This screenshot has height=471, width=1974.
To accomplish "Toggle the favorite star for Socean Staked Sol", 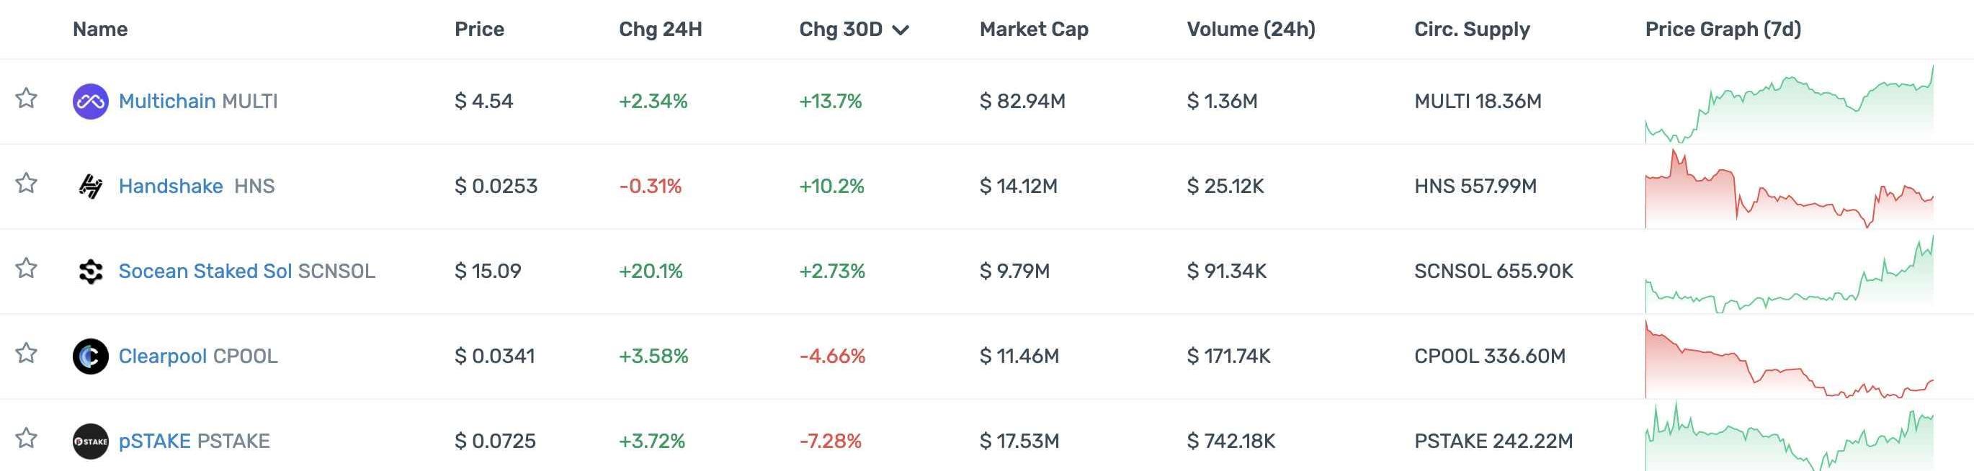I will click(27, 268).
